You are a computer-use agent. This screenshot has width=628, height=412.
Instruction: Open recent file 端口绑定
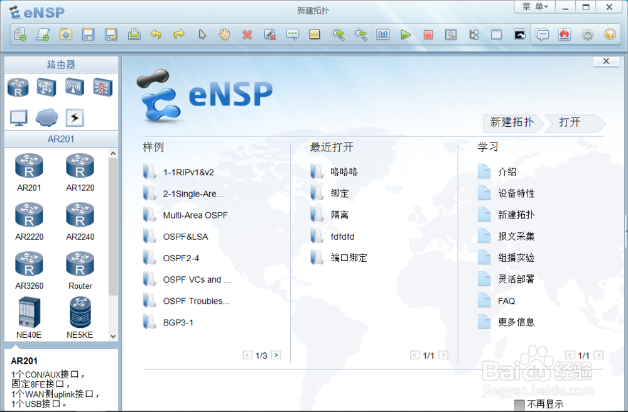tap(339, 258)
